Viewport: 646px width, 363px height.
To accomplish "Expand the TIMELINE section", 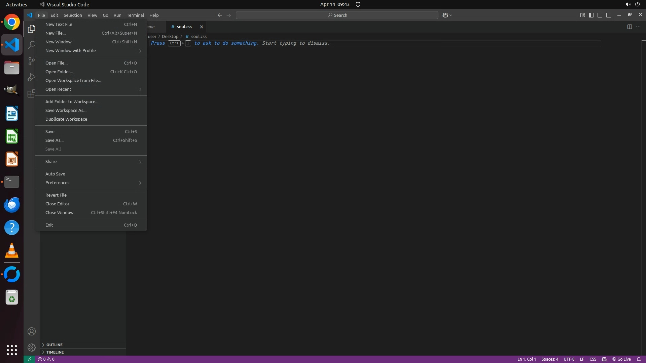I will pyautogui.click(x=55, y=352).
